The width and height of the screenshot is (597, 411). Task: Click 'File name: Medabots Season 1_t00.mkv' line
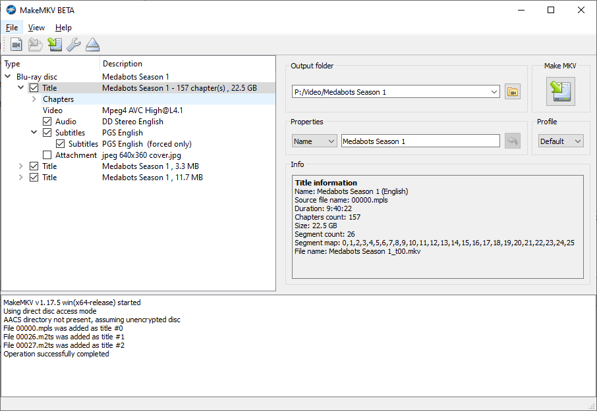click(x=357, y=251)
